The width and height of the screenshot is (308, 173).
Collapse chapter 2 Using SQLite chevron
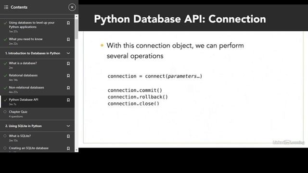68,126
